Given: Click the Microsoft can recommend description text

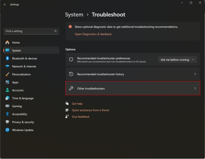Looking at the screenshot, I should [x=111, y=62].
